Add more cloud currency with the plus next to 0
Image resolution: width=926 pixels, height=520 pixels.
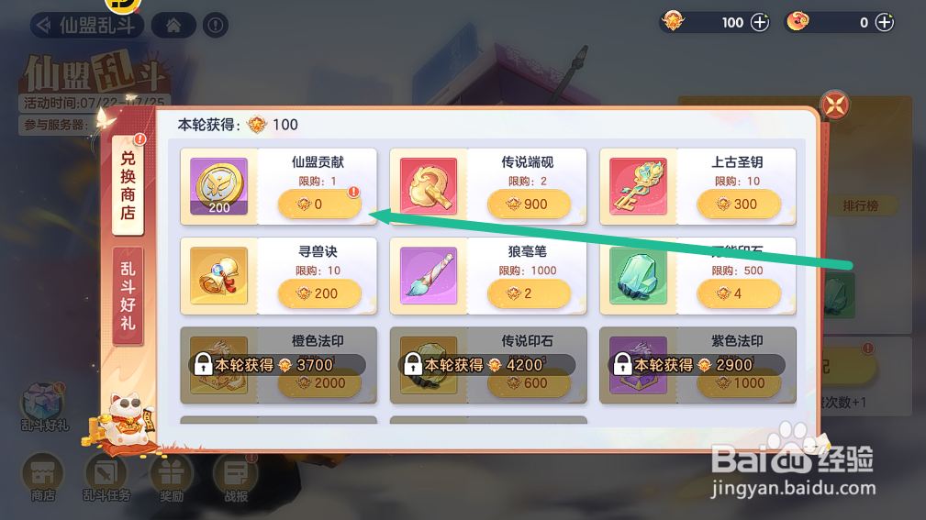click(x=884, y=22)
